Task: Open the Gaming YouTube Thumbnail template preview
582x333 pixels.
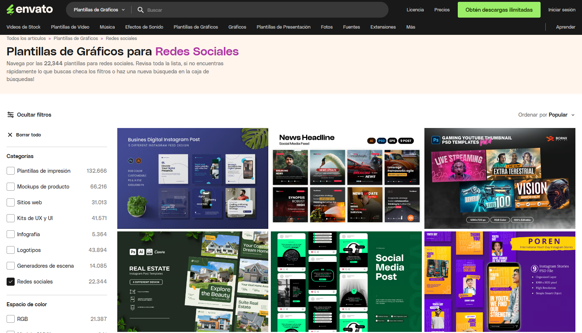Action: coord(500,178)
